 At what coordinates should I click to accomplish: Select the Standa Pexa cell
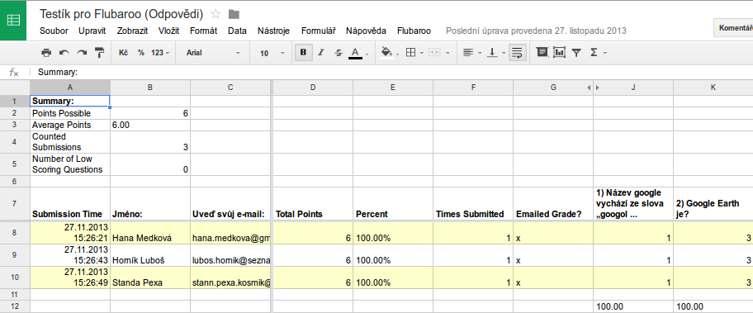click(150, 277)
